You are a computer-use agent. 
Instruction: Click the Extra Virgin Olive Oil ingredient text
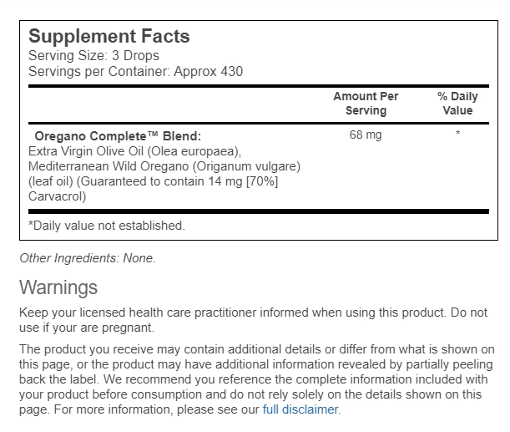(x=134, y=150)
